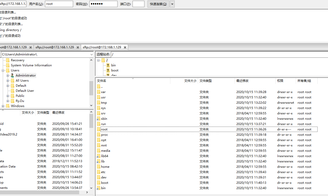Viewport: 328px width, 196px height.
Task: Sort remote list by 文件名 column
Action: pos(133,81)
